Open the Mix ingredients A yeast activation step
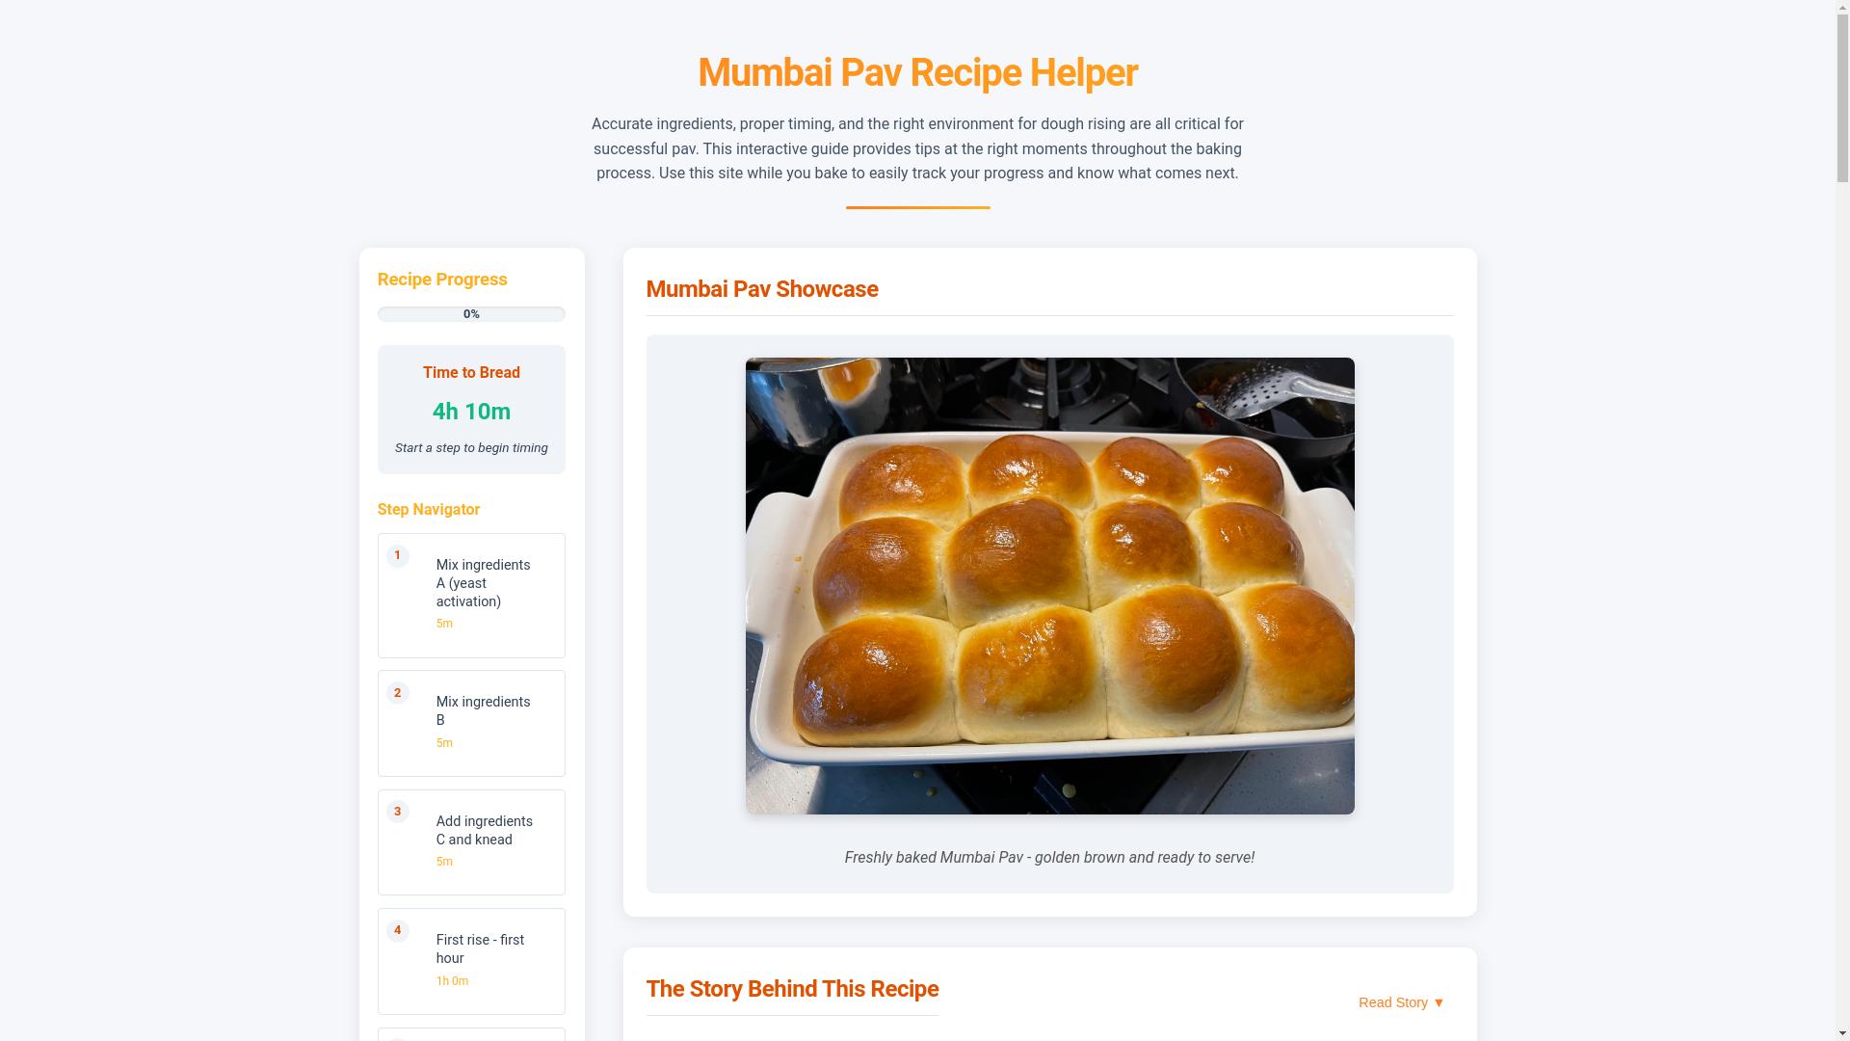 pos(471,596)
